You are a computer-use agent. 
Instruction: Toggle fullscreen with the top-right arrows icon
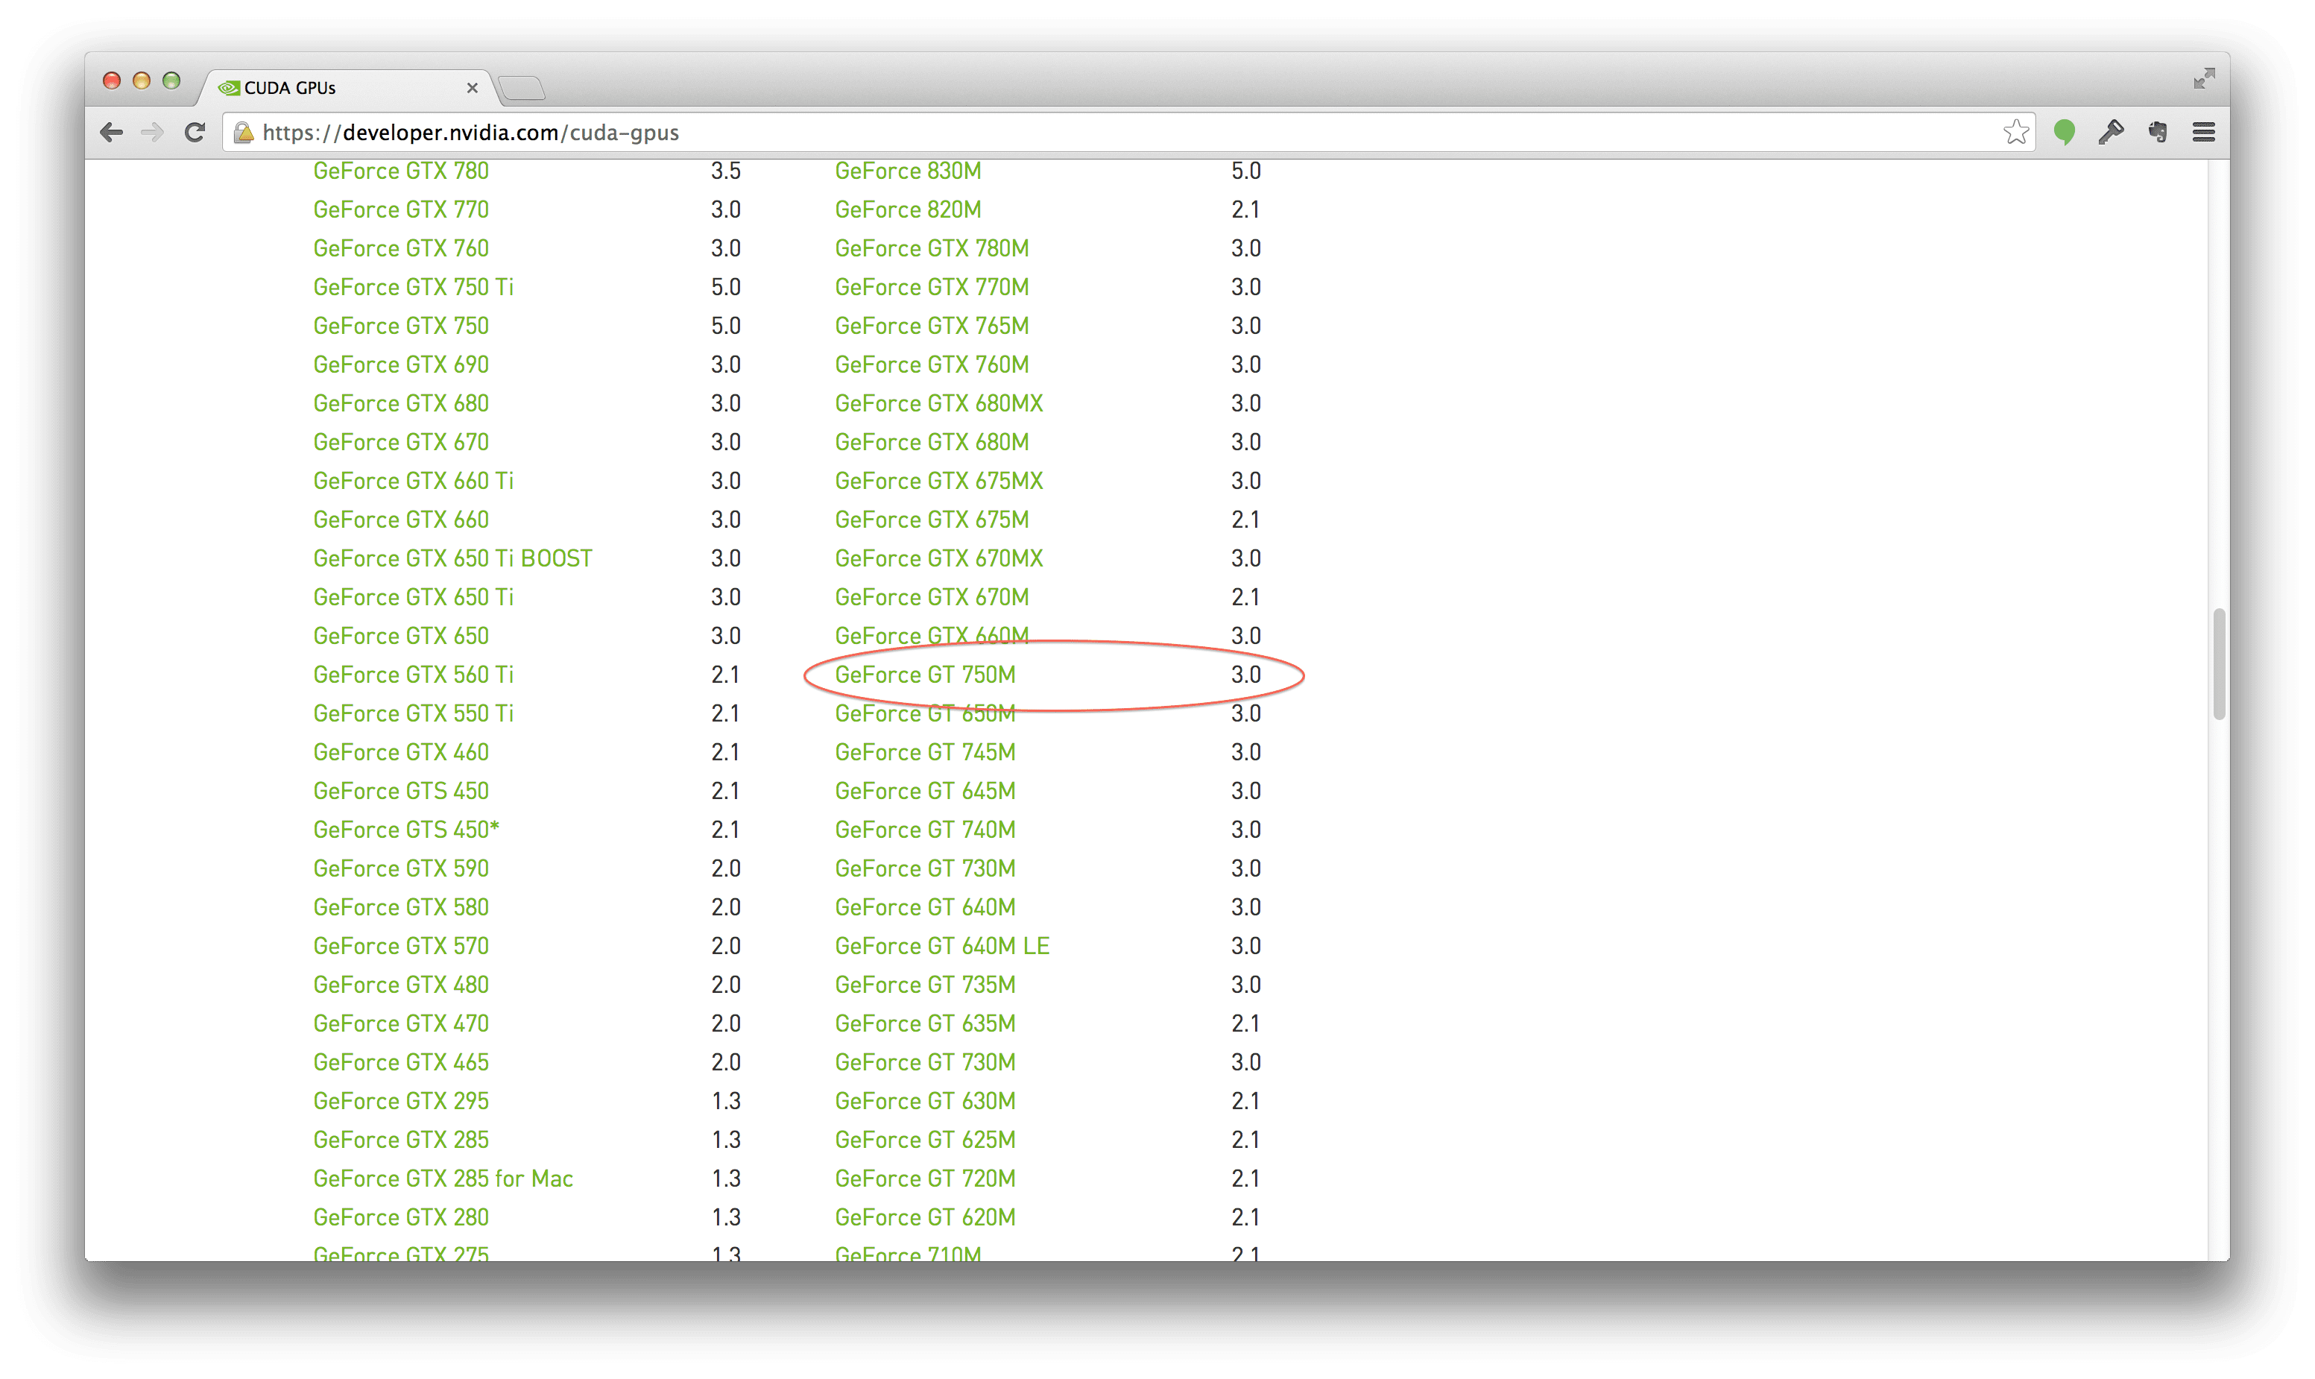2203,78
